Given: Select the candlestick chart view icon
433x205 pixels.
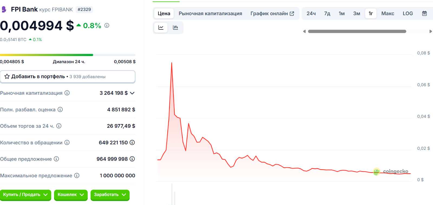Looking at the screenshot, I should click(x=175, y=27).
